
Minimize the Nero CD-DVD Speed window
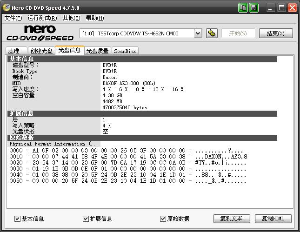tap(270, 8)
